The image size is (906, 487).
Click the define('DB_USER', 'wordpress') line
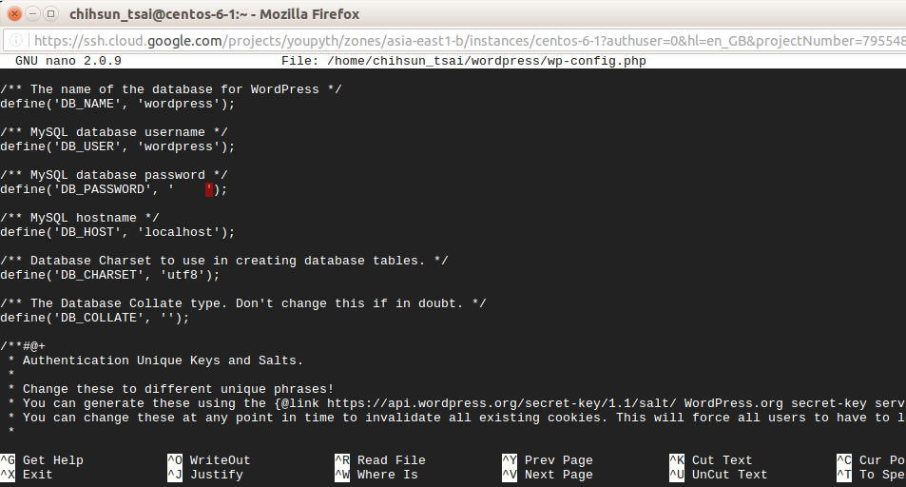point(117,146)
